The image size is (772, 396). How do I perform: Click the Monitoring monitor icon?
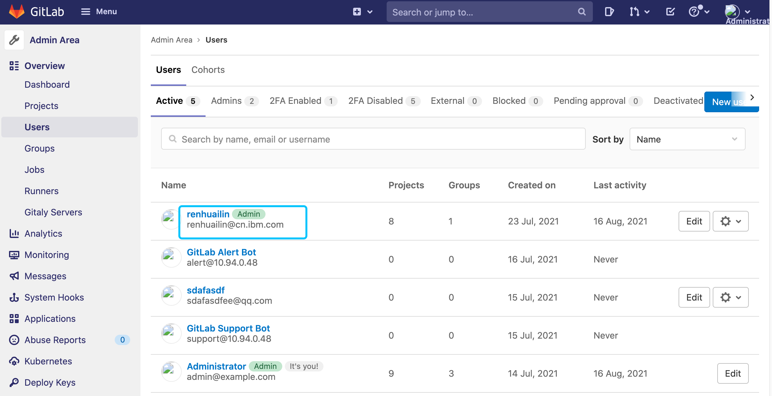[14, 255]
